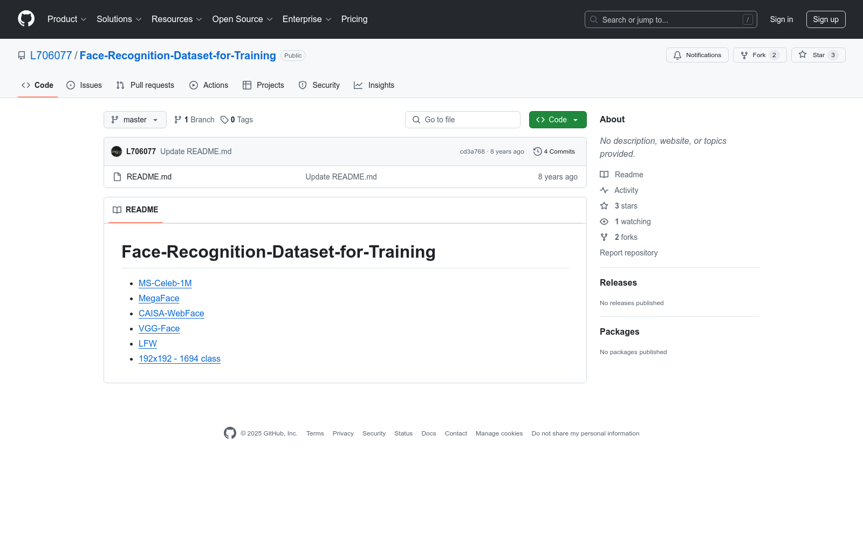Open the footer Contact link

pos(456,433)
